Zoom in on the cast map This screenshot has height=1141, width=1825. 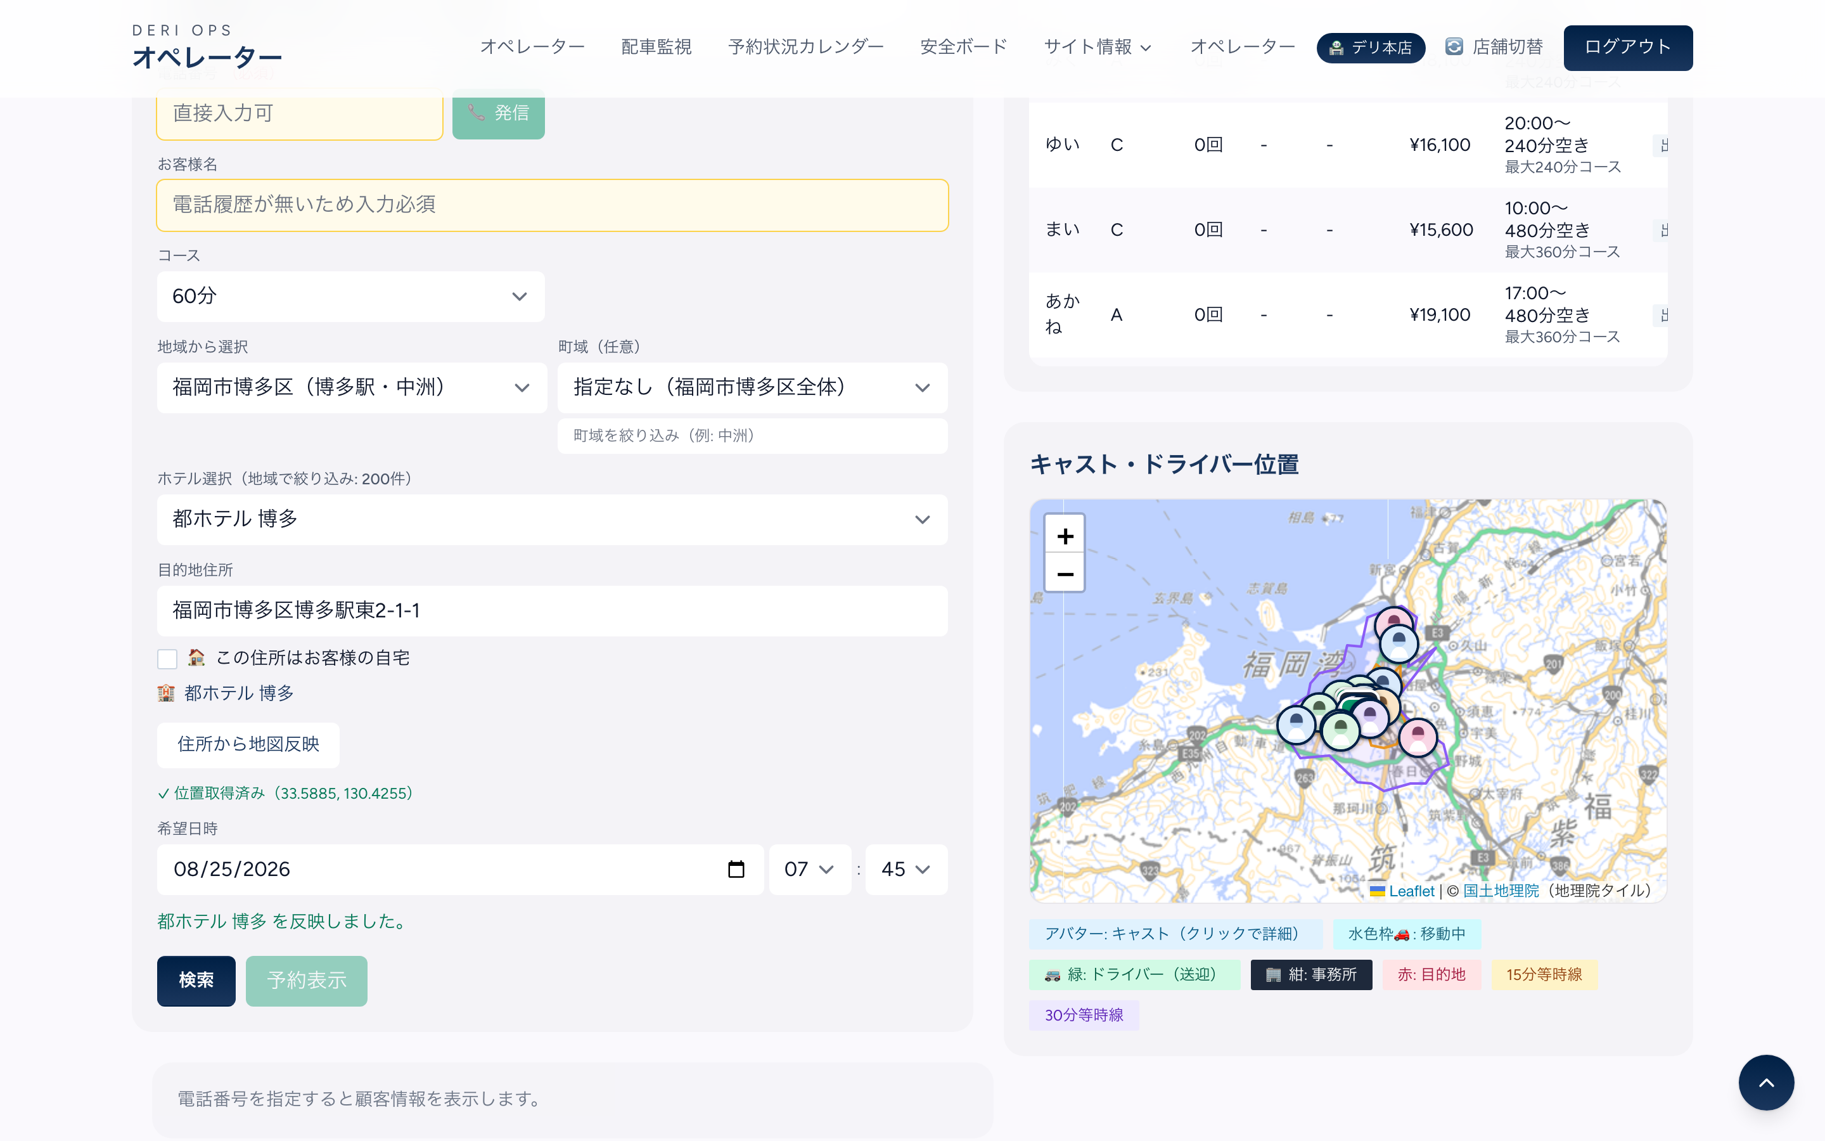1064,535
